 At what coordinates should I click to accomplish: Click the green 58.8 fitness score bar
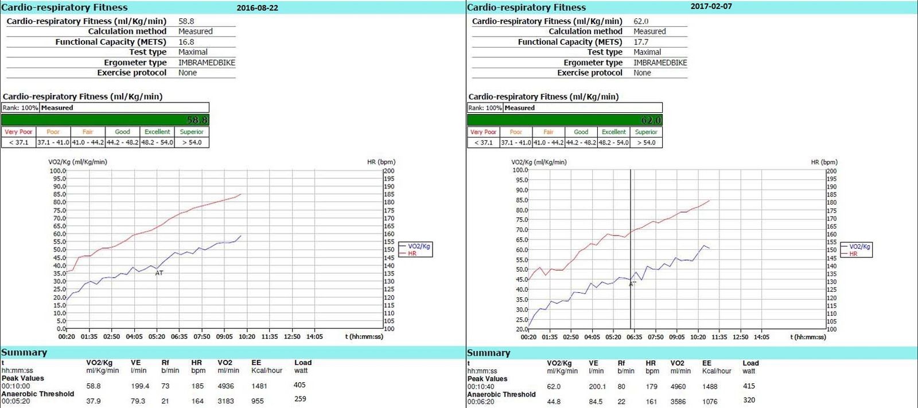(x=105, y=120)
